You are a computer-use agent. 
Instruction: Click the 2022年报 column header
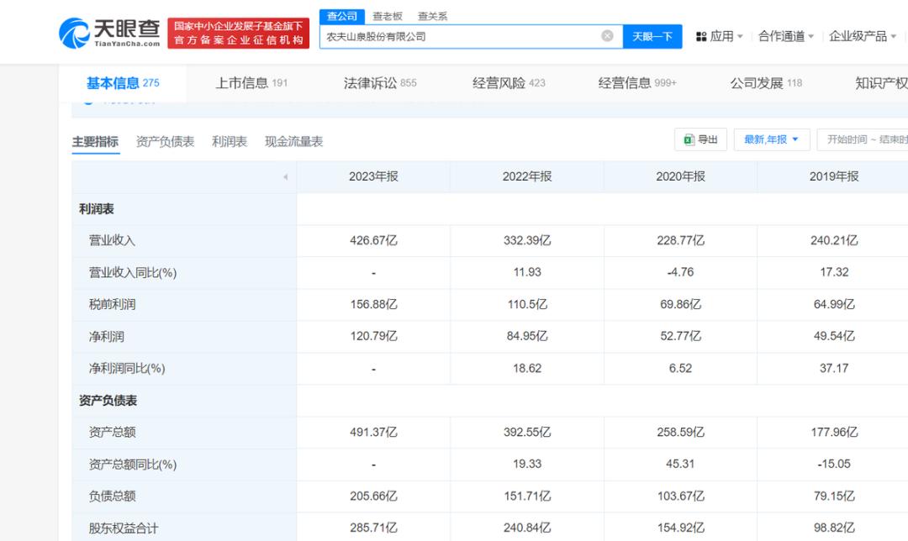tap(527, 177)
